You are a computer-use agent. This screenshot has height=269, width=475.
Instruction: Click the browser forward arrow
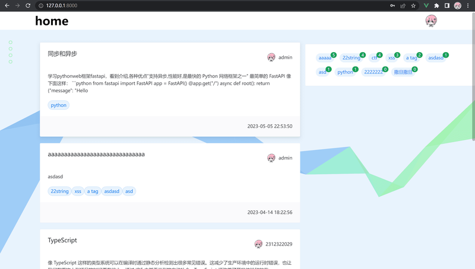tap(17, 5)
